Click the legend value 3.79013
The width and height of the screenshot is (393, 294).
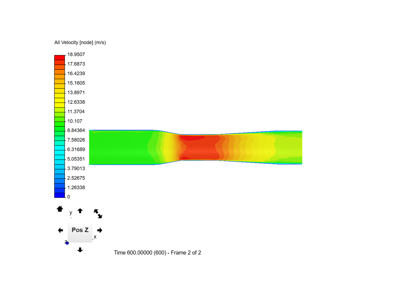click(76, 169)
